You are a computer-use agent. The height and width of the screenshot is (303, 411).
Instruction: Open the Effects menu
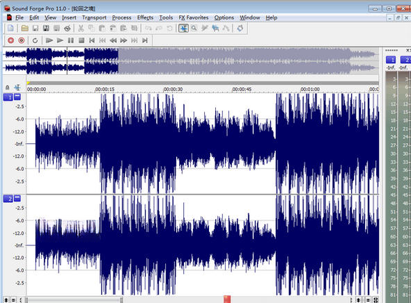145,17
